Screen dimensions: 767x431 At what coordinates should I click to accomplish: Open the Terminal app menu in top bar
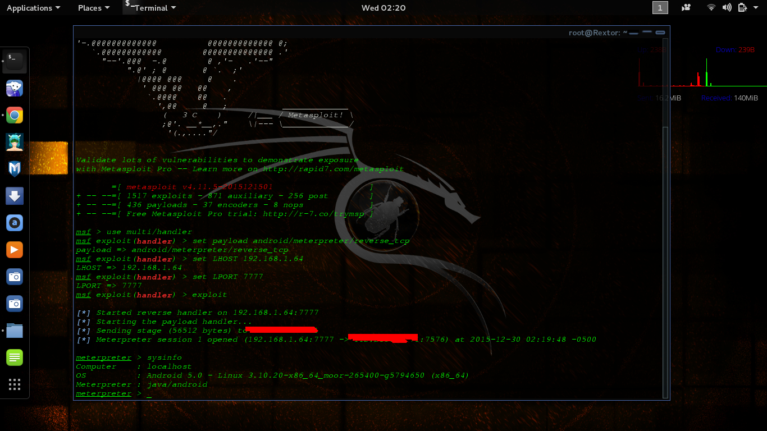click(150, 8)
